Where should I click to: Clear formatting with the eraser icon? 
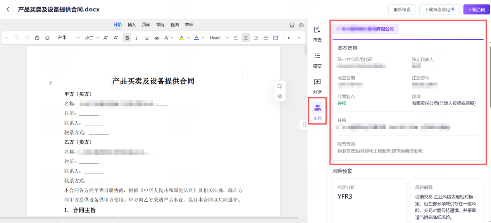click(x=47, y=38)
